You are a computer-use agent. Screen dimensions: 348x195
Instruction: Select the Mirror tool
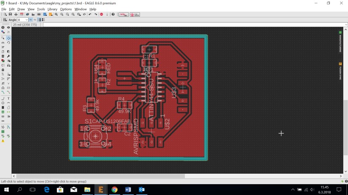3,43
